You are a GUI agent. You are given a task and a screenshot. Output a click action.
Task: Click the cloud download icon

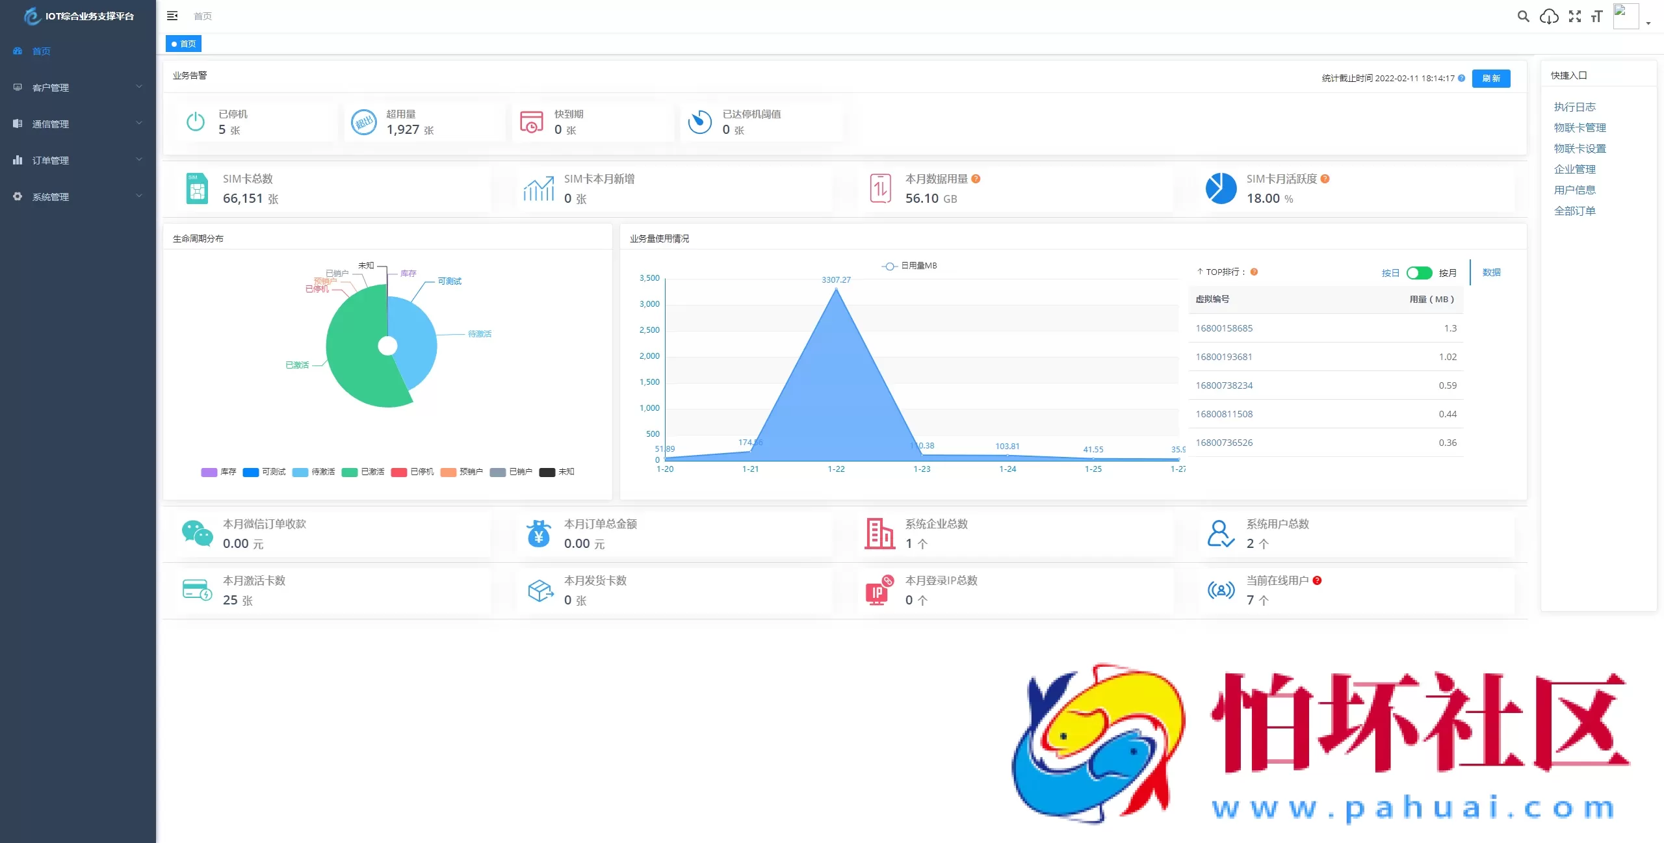click(1549, 16)
